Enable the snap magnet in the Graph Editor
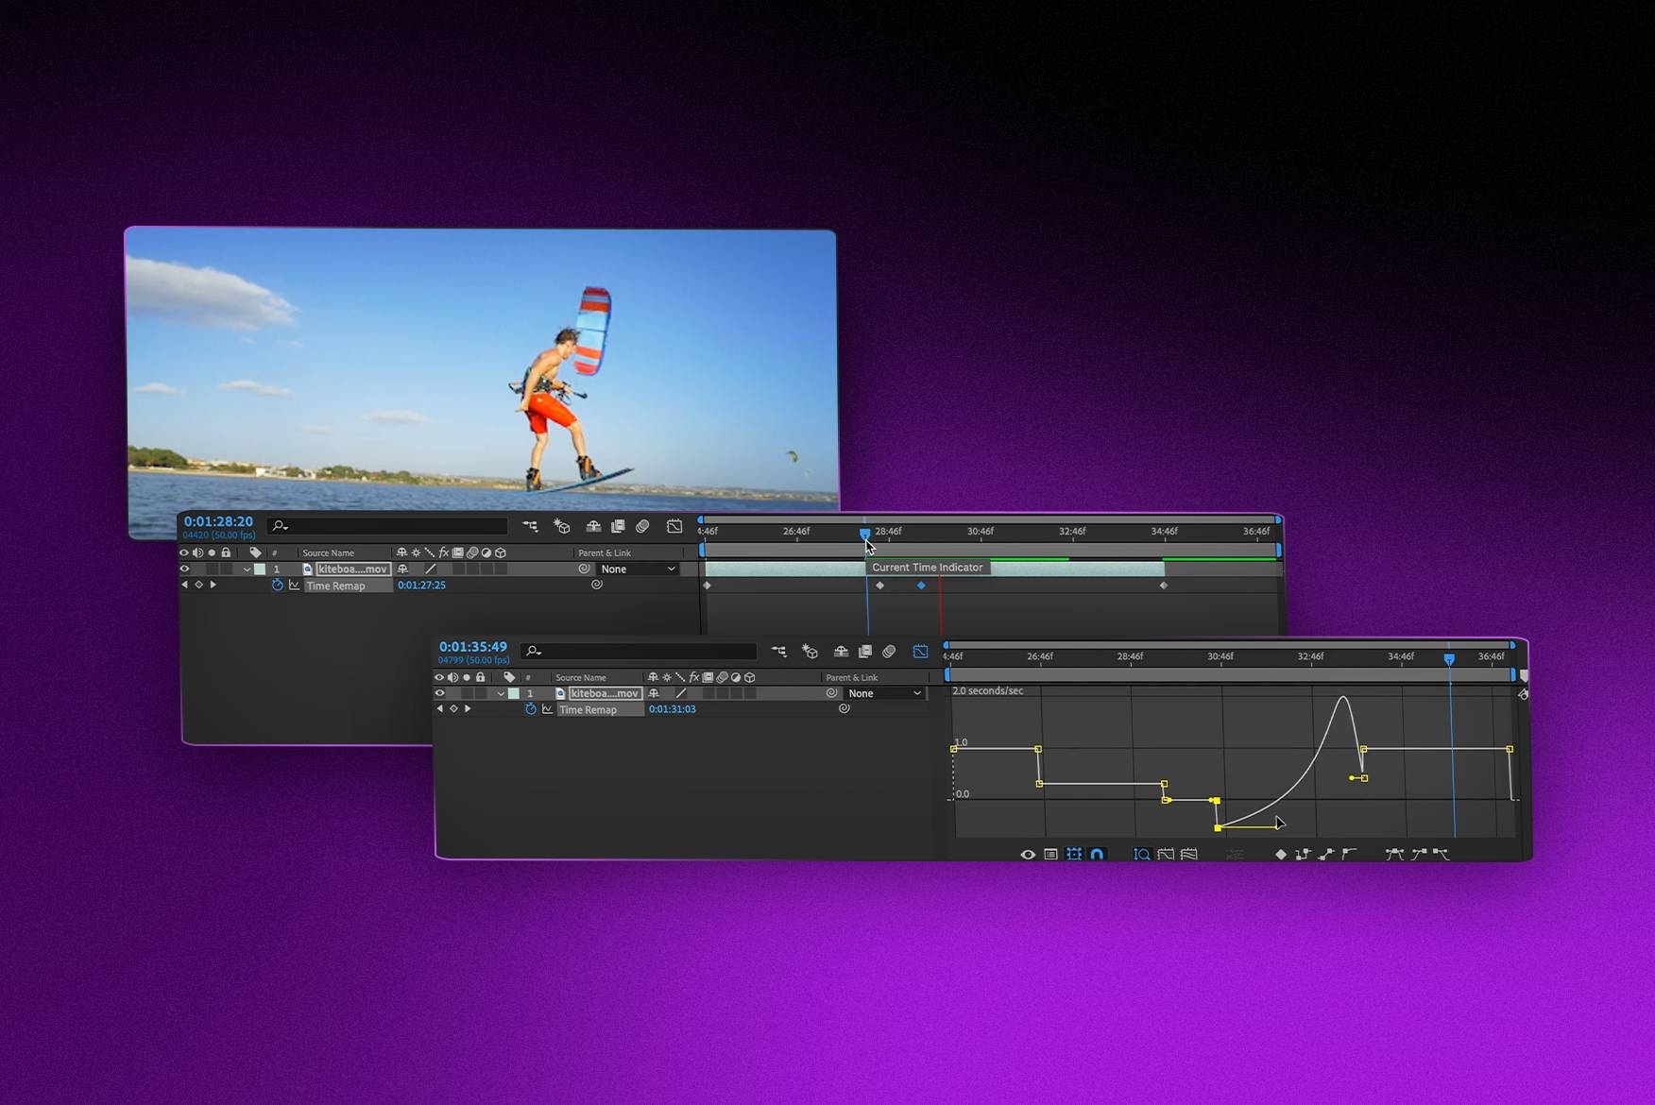The height and width of the screenshot is (1105, 1655). click(1096, 853)
